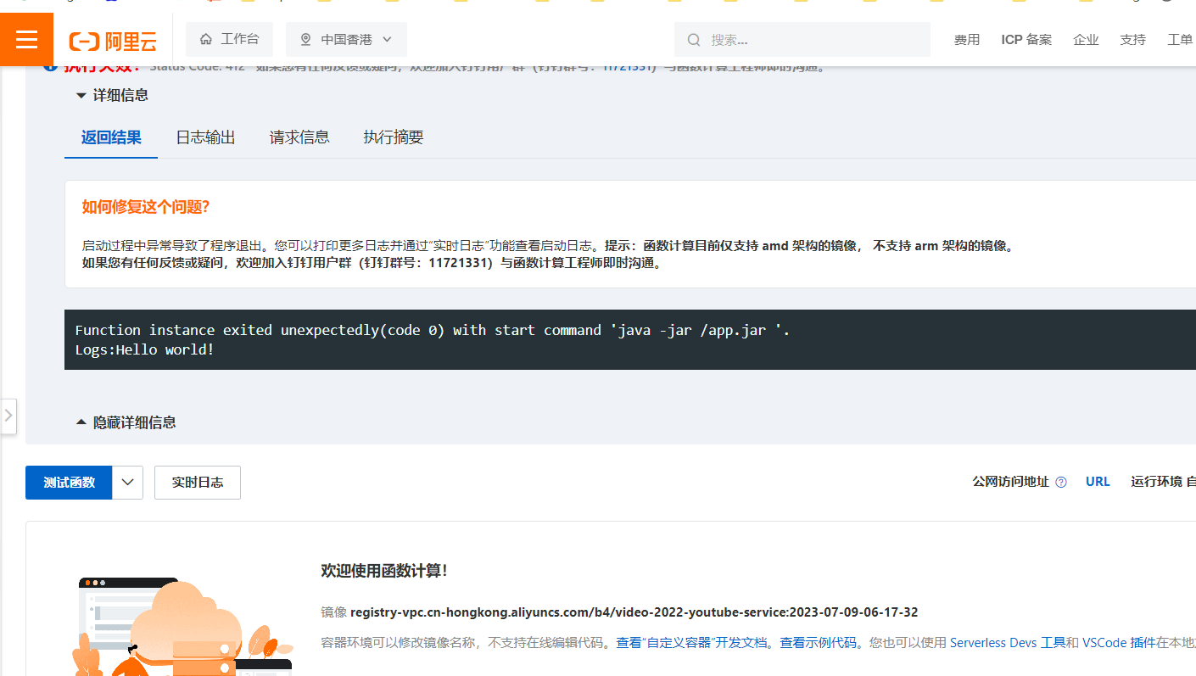Click the Alibaba Cloud logo
Screen dimensions: 1196x676
point(113,40)
